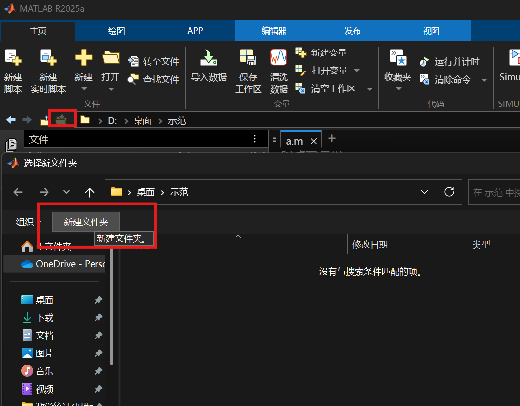520x406 pixels.
Task: Click the New Live Script (新建实时脚本) icon
Action: (x=48, y=57)
